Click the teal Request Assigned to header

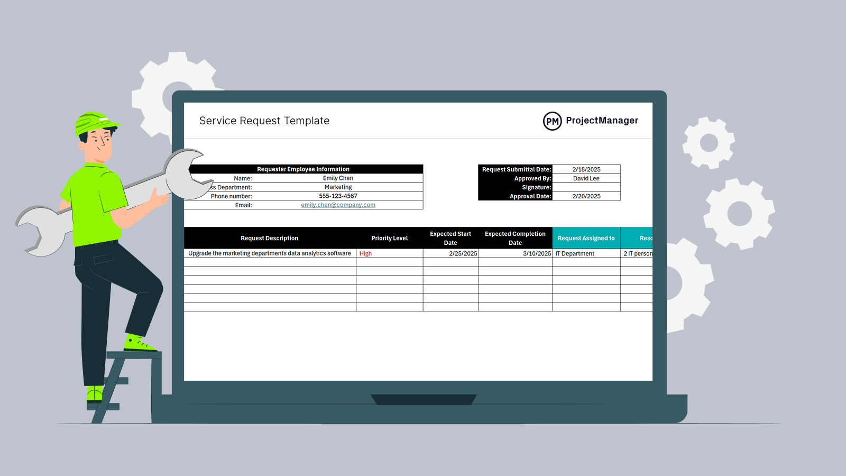click(x=586, y=239)
